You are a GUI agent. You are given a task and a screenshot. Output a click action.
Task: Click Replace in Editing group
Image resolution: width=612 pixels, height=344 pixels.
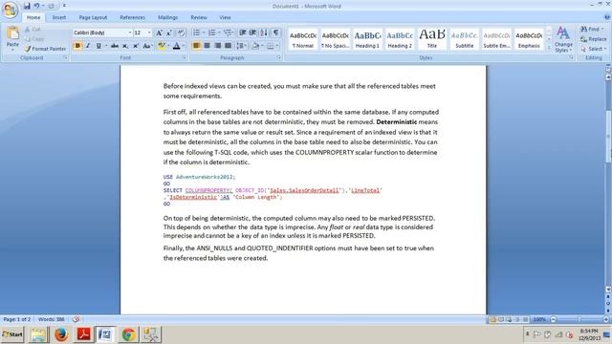593,39
